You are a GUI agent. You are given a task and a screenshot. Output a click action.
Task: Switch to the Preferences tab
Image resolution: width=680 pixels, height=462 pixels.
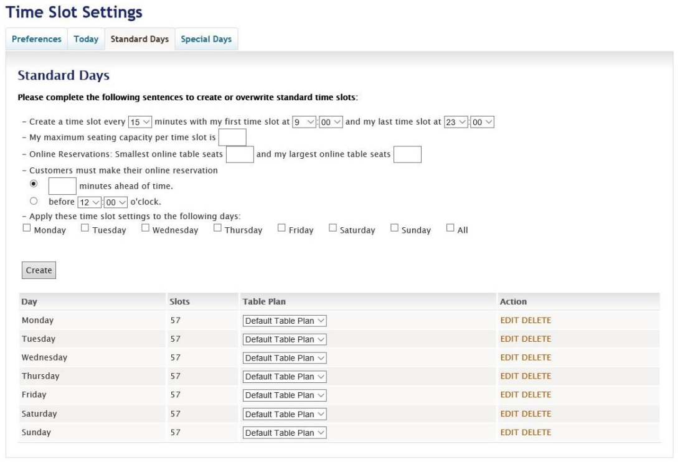[38, 39]
